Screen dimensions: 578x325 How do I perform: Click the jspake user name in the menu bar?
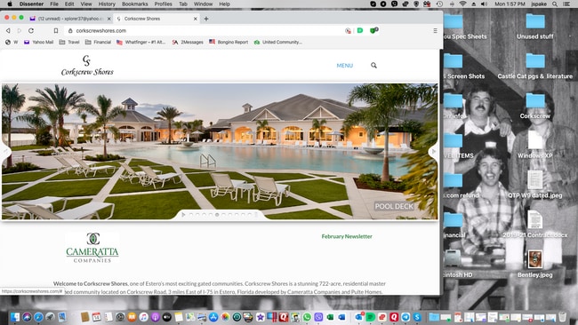pyautogui.click(x=539, y=4)
